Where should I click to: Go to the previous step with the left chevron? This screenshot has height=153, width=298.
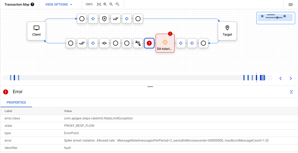point(280,78)
